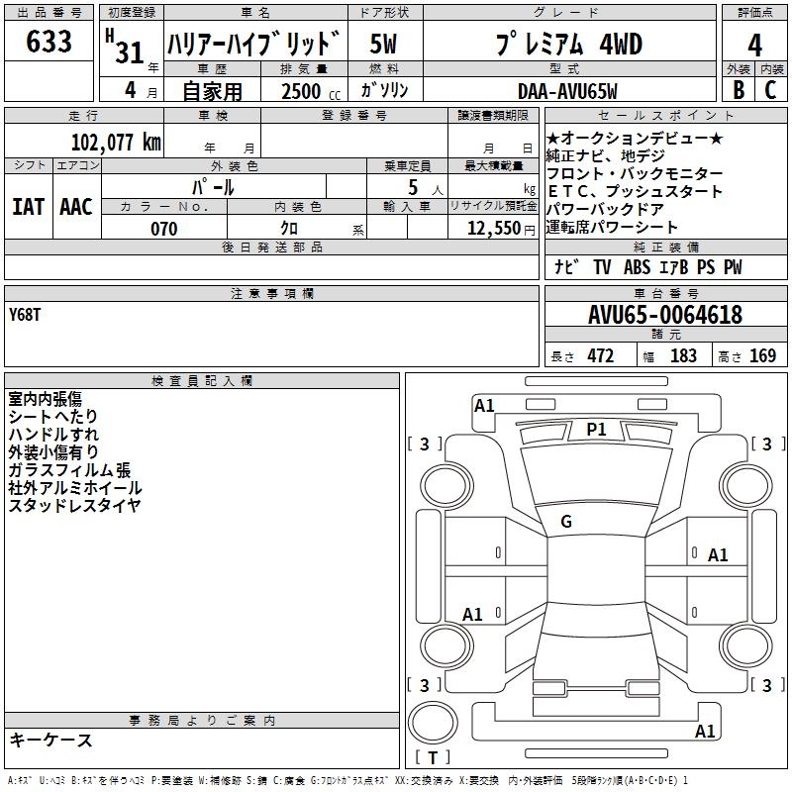
Task: Click the length value 472
Action: coord(601,355)
